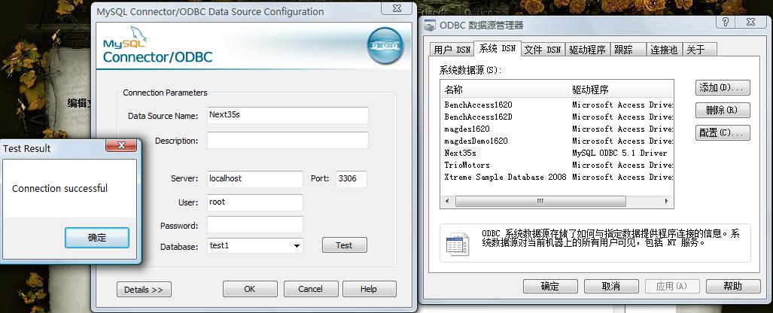Switch to the 跟踪 tab
The height and width of the screenshot is (313, 773).
click(628, 50)
